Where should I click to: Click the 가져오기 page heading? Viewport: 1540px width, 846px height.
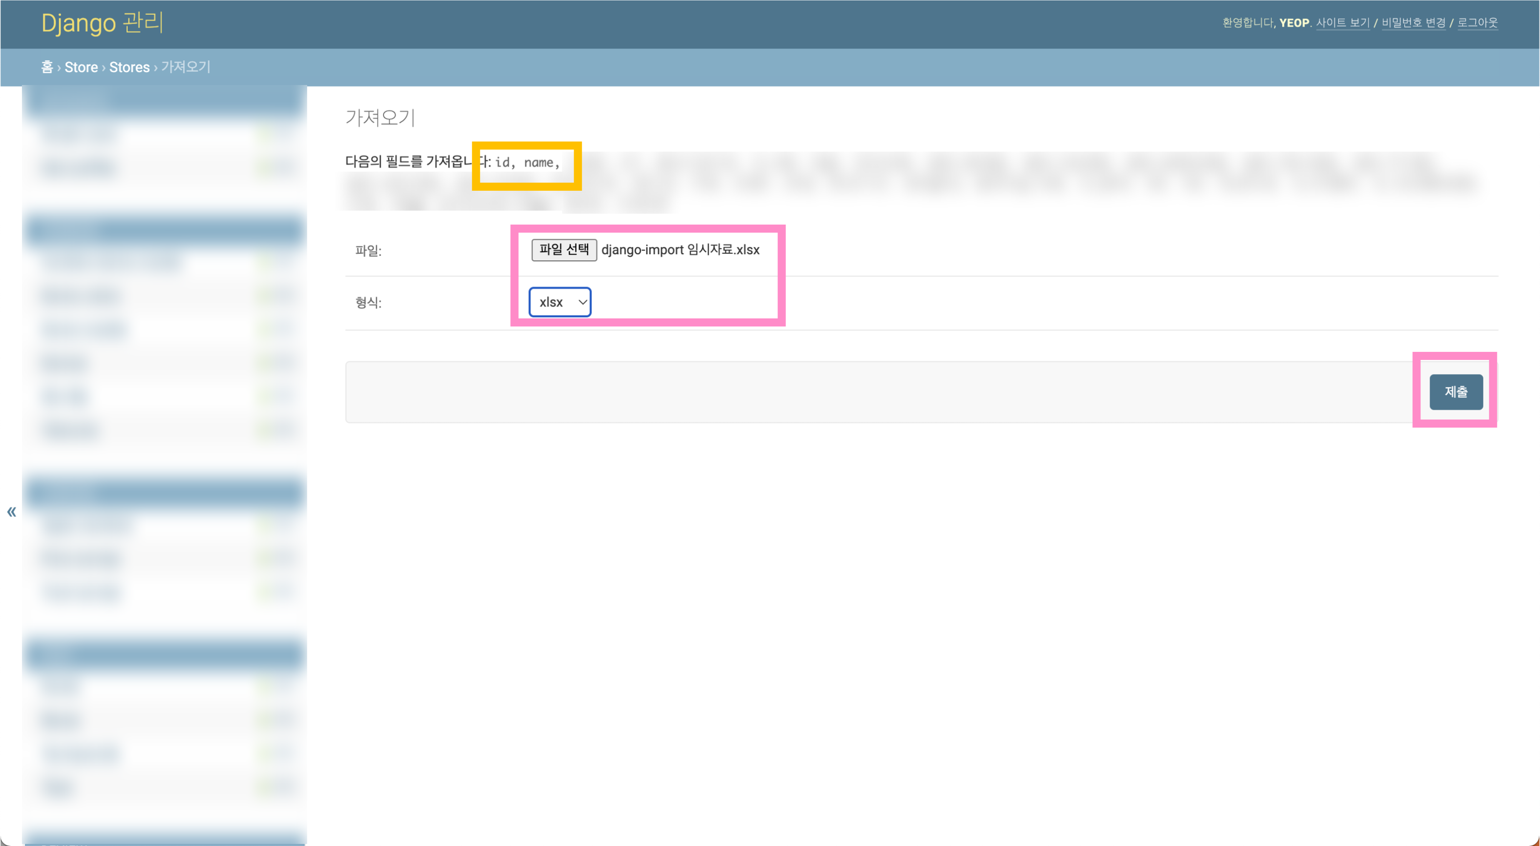click(380, 117)
